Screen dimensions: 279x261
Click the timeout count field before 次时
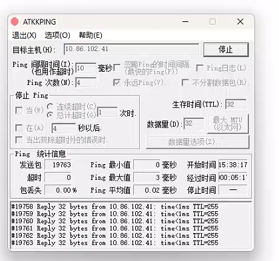[107, 112]
